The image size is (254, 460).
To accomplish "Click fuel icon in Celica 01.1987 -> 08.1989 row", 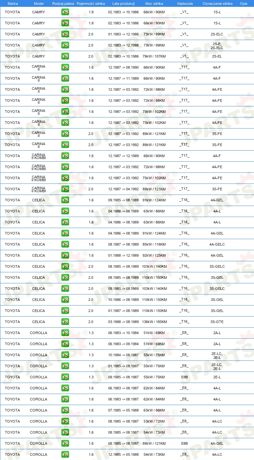I will (x=65, y=311).
